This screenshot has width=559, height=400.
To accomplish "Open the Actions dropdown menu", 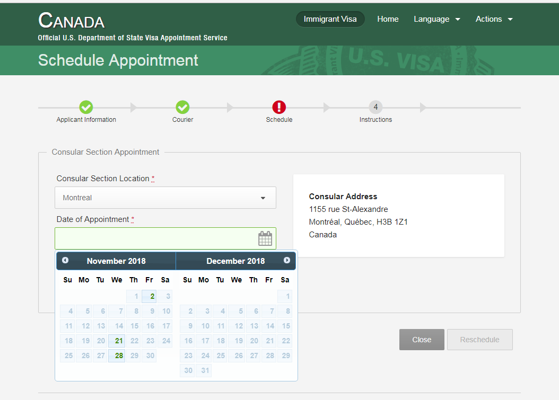I will click(494, 19).
